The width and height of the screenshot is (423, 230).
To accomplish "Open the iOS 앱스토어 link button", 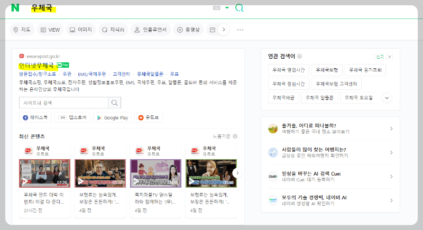I will pyautogui.click(x=72, y=117).
